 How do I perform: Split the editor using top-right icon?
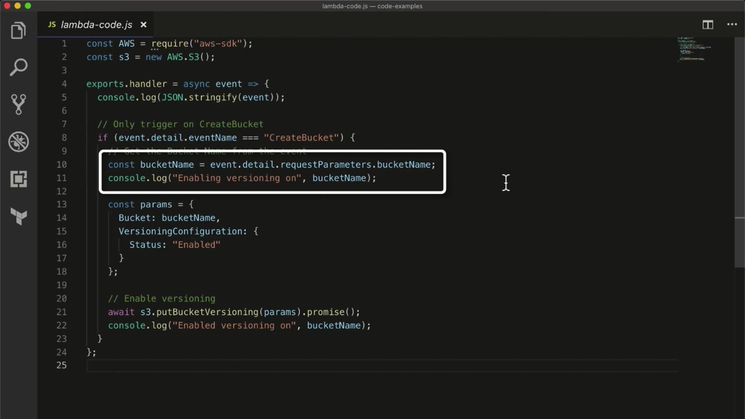click(708, 24)
